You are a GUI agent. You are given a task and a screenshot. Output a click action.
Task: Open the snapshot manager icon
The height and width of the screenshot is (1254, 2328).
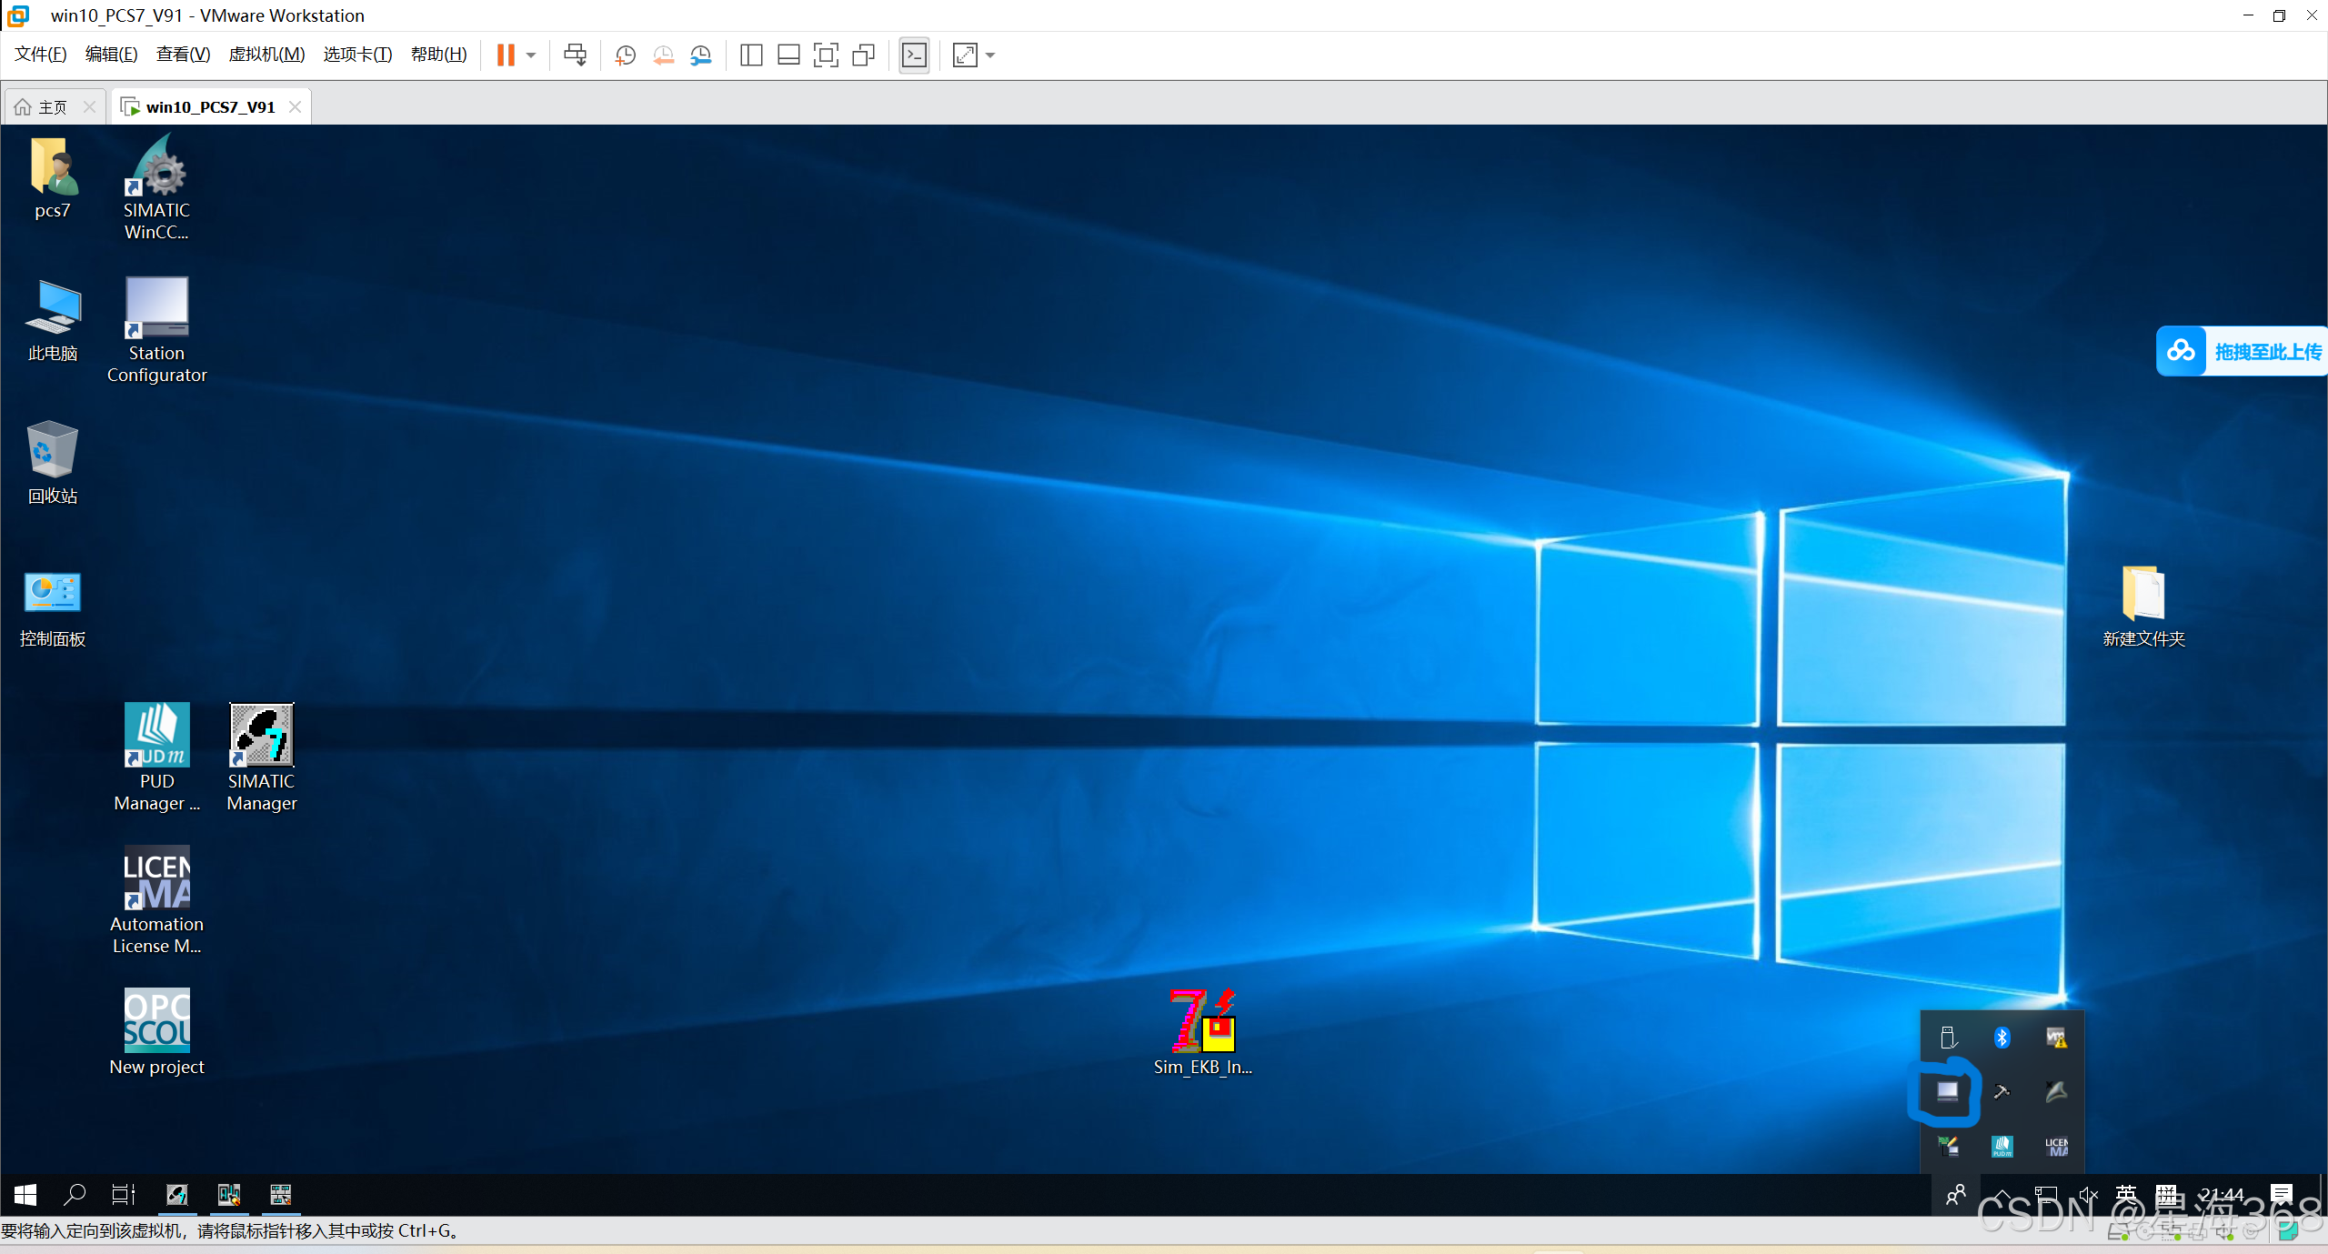pyautogui.click(x=700, y=55)
